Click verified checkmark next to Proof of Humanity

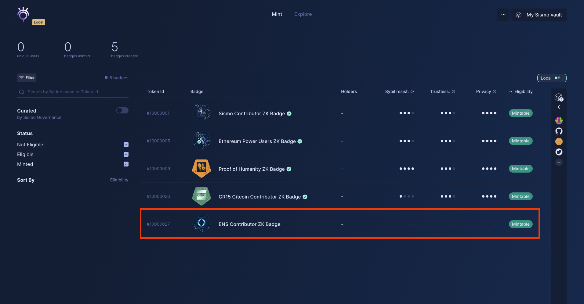pyautogui.click(x=289, y=169)
